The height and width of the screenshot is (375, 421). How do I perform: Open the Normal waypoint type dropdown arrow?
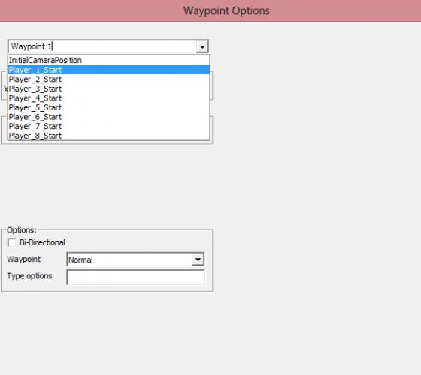pos(198,259)
